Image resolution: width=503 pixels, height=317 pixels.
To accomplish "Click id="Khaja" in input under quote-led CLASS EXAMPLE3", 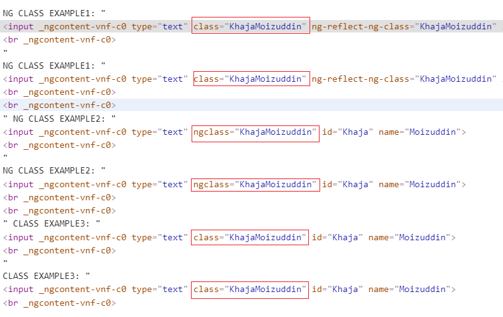I will pyautogui.click(x=337, y=237).
